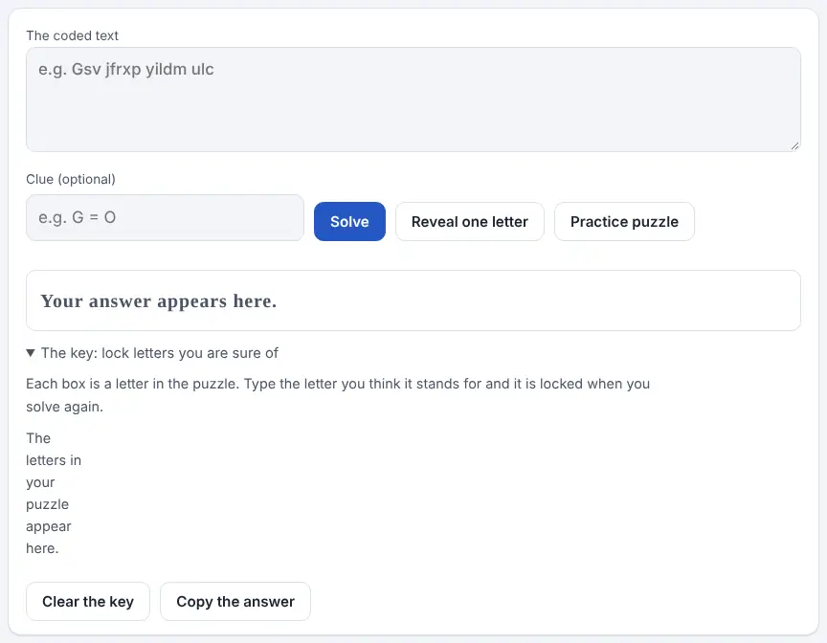Focus the Clue optional field

click(x=165, y=217)
